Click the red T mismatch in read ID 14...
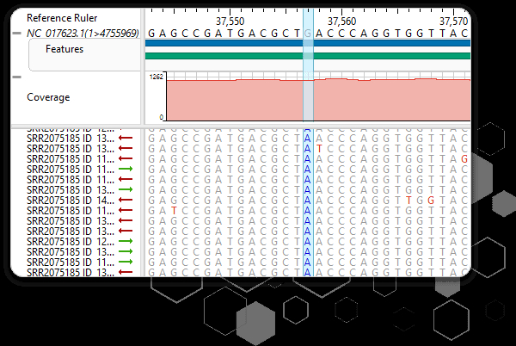The image size is (516, 346). [408, 201]
